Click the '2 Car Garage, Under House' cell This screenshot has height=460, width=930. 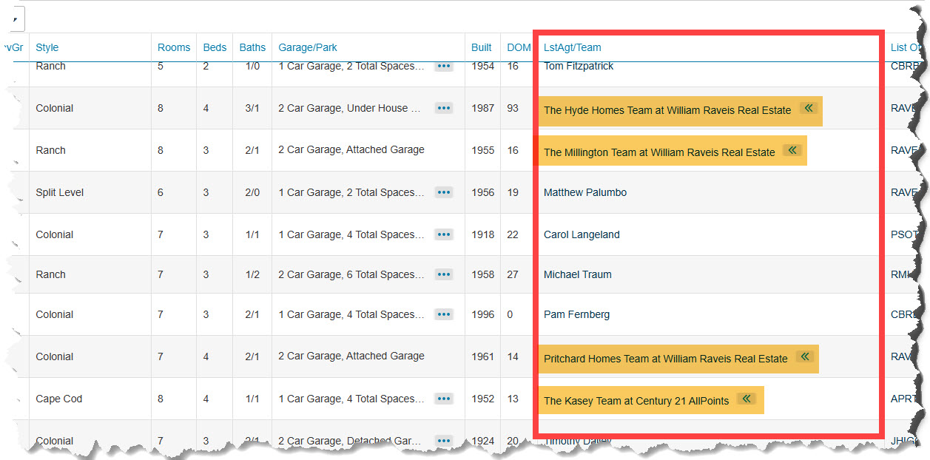point(349,108)
